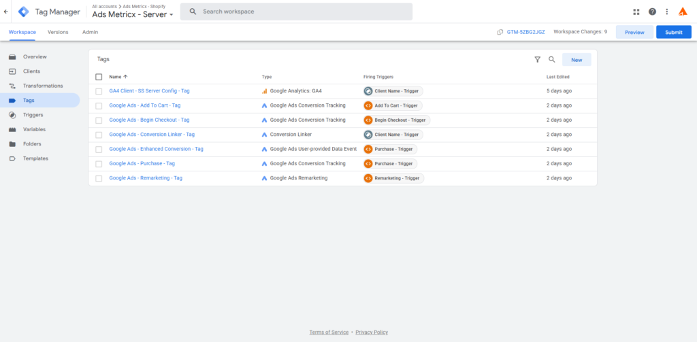Click the sort arrow next to Name

tap(125, 77)
